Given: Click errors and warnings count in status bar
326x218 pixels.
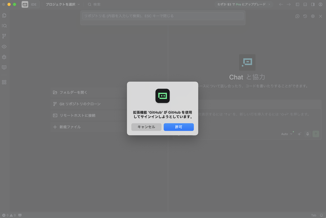Looking at the screenshot, I should [x=9, y=215].
